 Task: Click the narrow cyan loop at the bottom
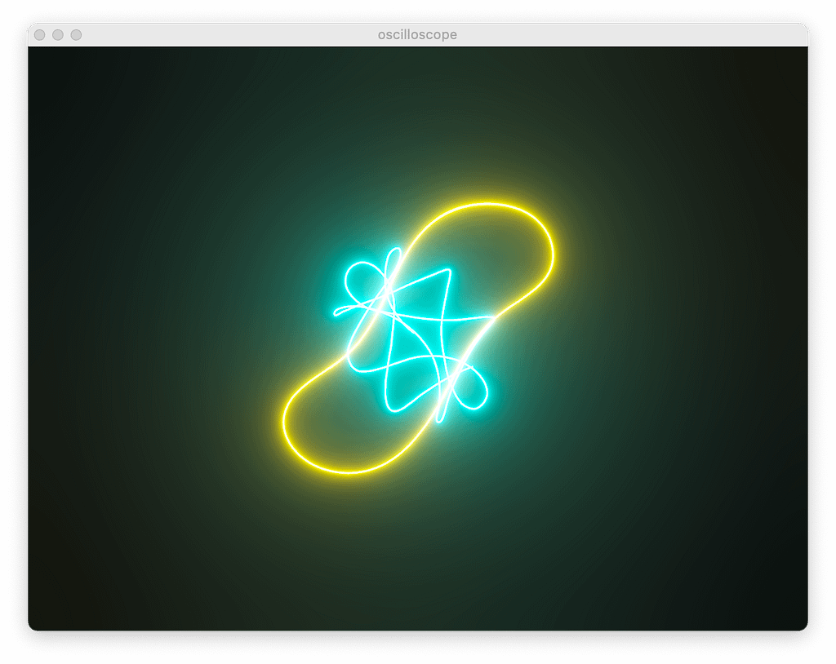(441, 410)
